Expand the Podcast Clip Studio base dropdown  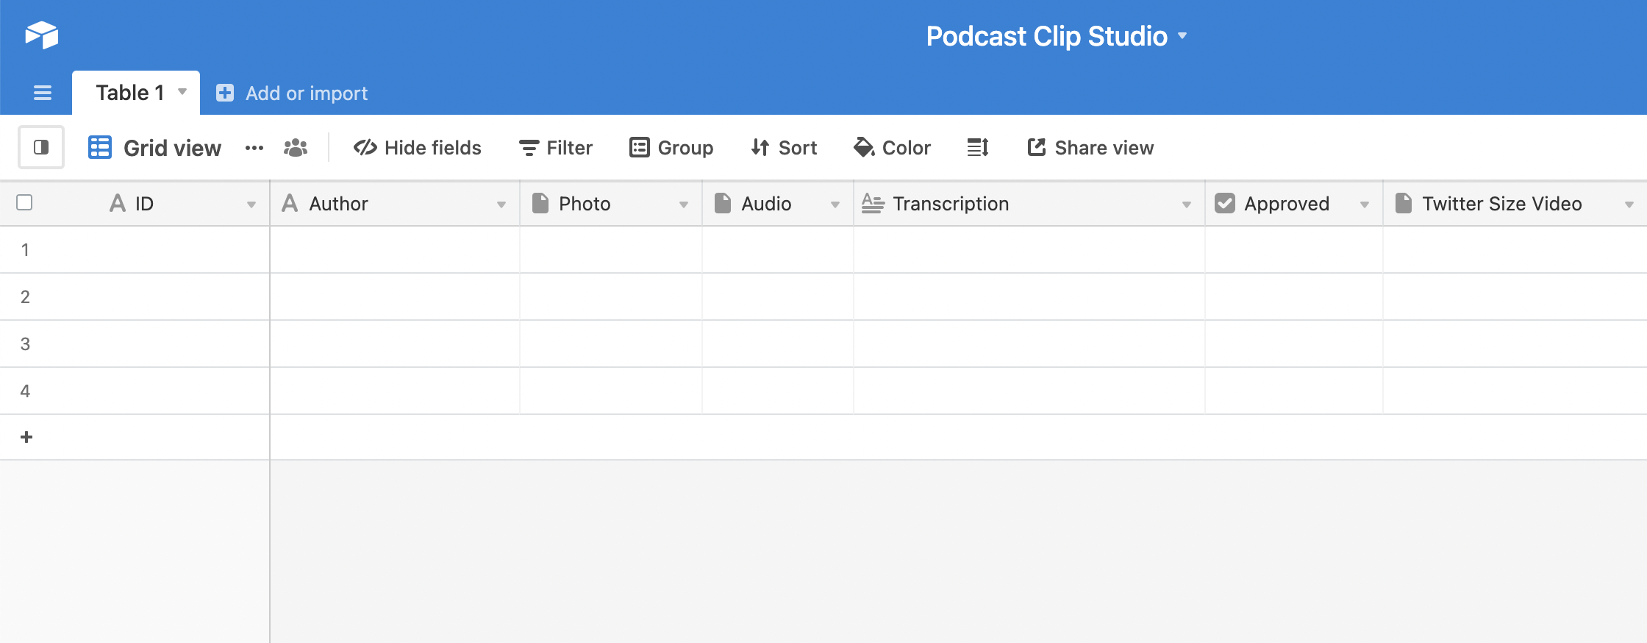[1182, 35]
